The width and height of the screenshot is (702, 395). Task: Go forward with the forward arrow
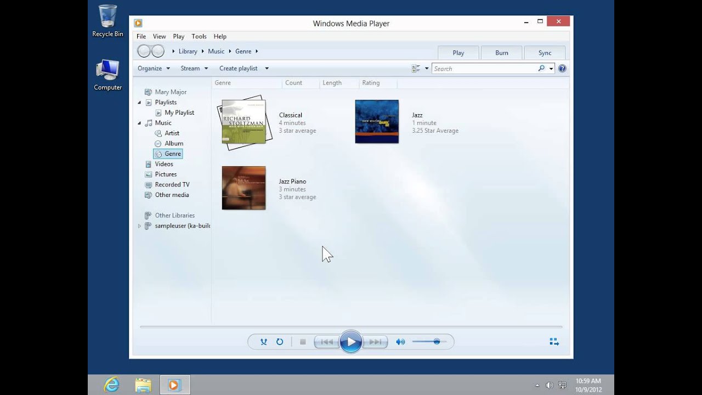coord(158,51)
